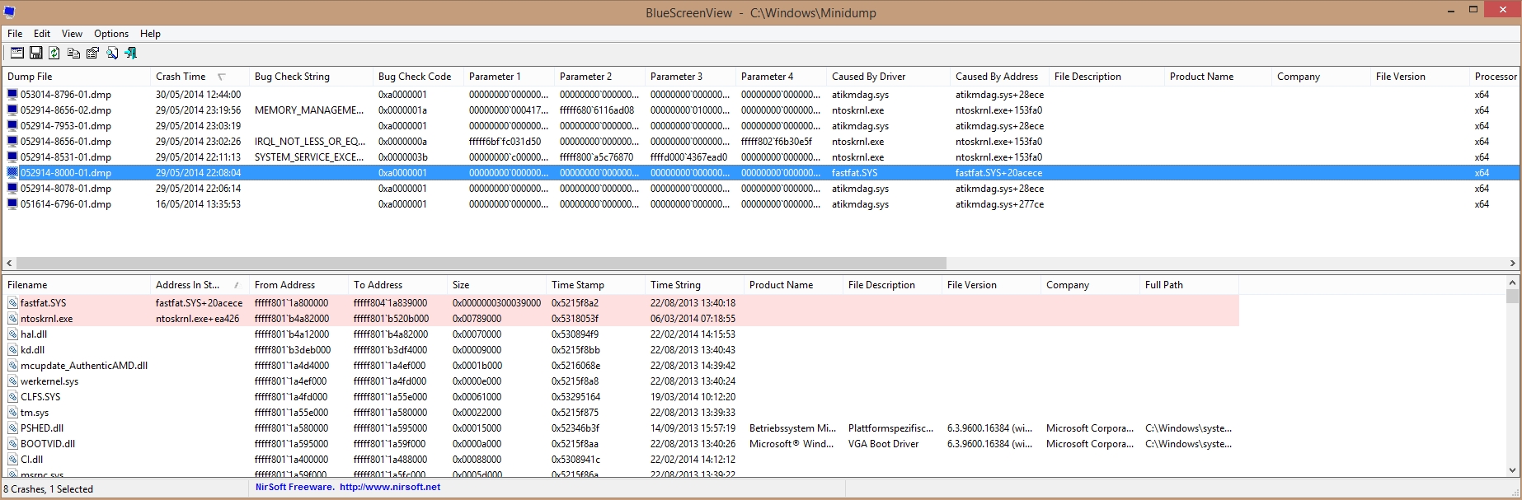Click the Exit door toolbar icon
This screenshot has height=500, width=1522.
point(131,53)
